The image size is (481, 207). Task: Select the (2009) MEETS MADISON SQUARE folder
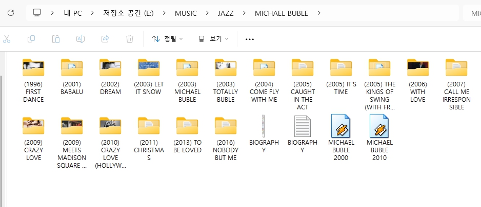(72, 143)
